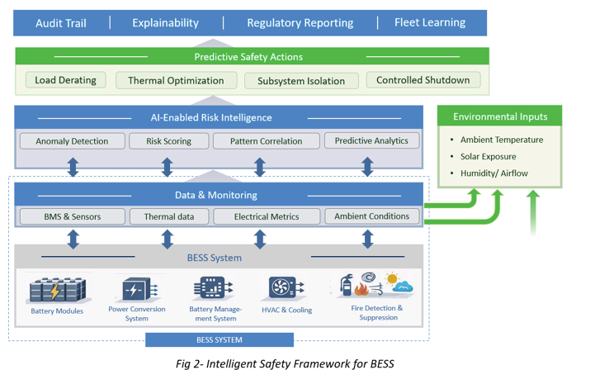Click the double arrow below BMS & Sensors
Screen dimensions: 595x384
point(73,239)
